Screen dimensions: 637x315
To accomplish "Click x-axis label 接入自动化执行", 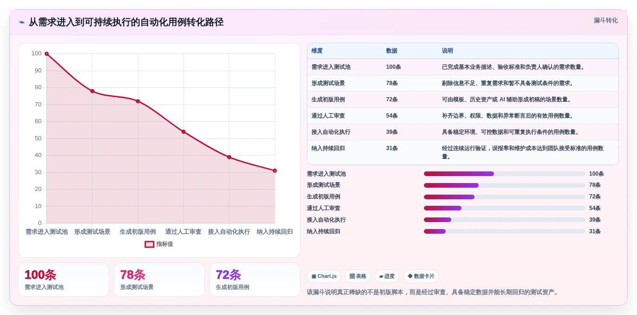I will coord(229,231).
